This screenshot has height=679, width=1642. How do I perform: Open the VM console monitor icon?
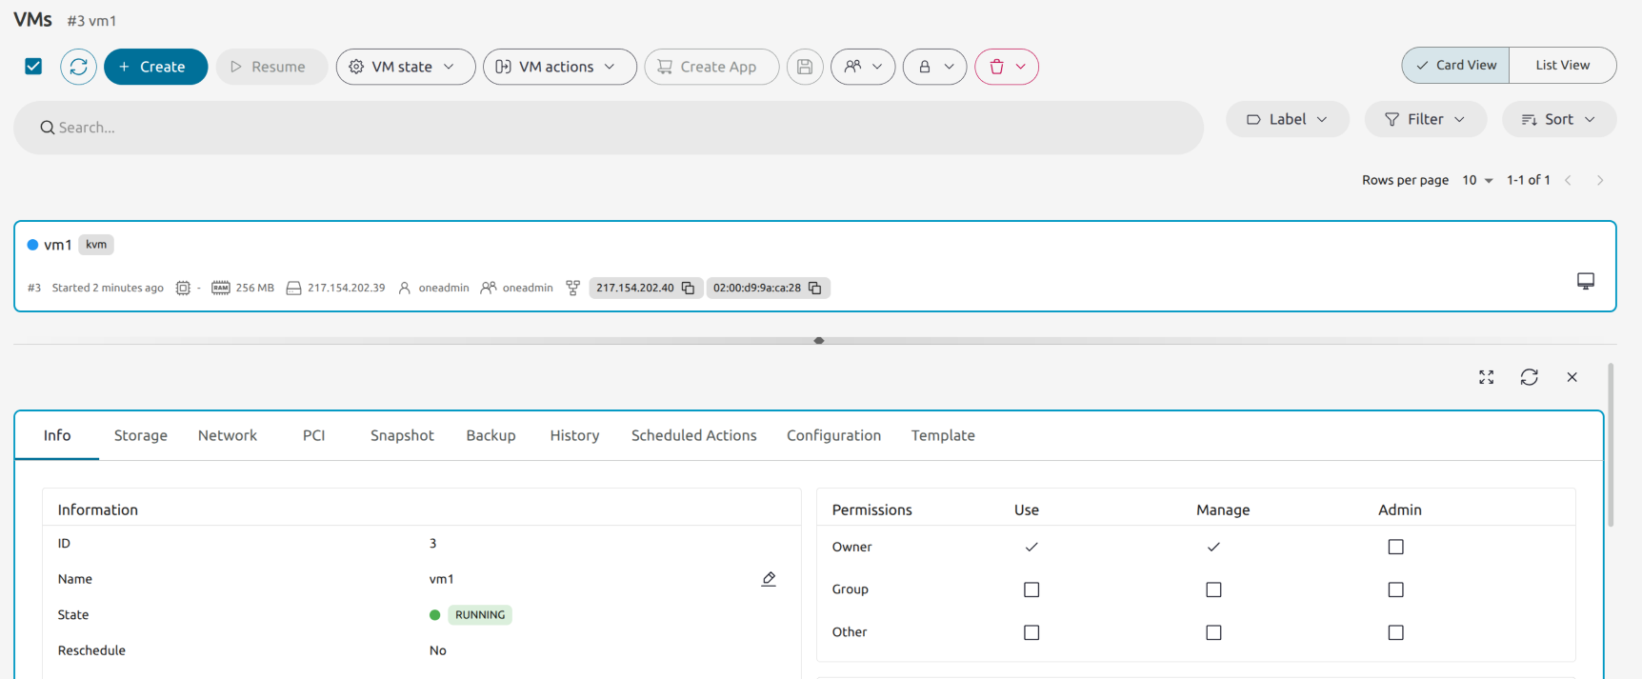tap(1585, 281)
